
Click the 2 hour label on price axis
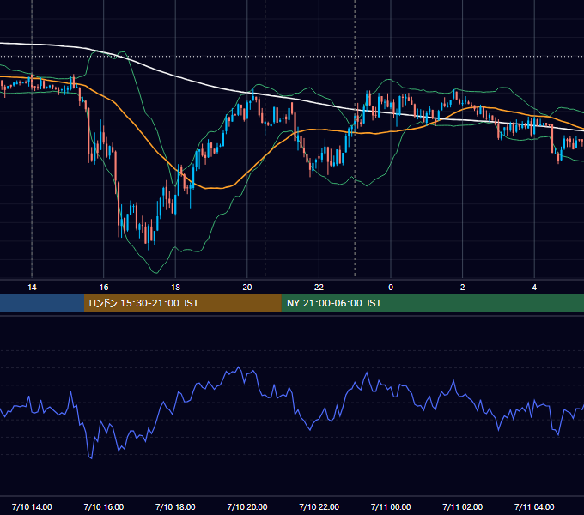tap(463, 288)
